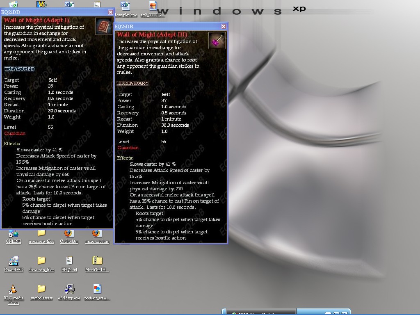The height and width of the screenshot is (315, 420).
Task: Click the Guardian class link in Adept III
Action: [x=128, y=148]
